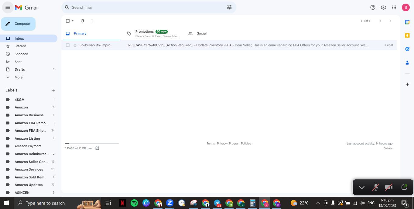
Task: Select the 3p-buyability email checkbox
Action: click(68, 45)
